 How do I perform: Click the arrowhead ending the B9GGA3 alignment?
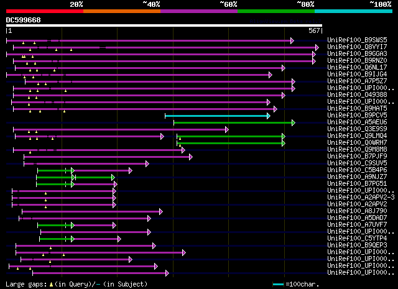click(x=314, y=54)
